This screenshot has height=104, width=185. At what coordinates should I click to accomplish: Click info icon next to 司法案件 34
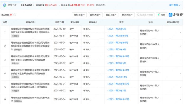15,15
